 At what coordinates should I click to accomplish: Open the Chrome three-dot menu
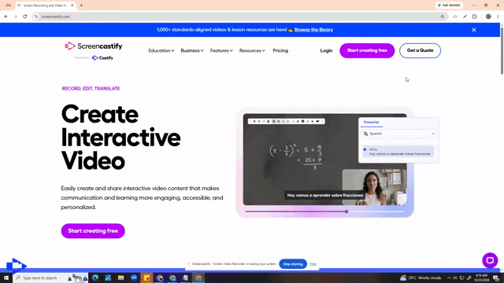tap(498, 17)
